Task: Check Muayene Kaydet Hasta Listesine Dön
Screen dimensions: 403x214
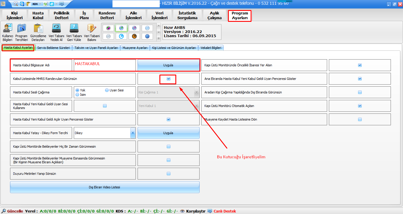Action: click(360, 119)
